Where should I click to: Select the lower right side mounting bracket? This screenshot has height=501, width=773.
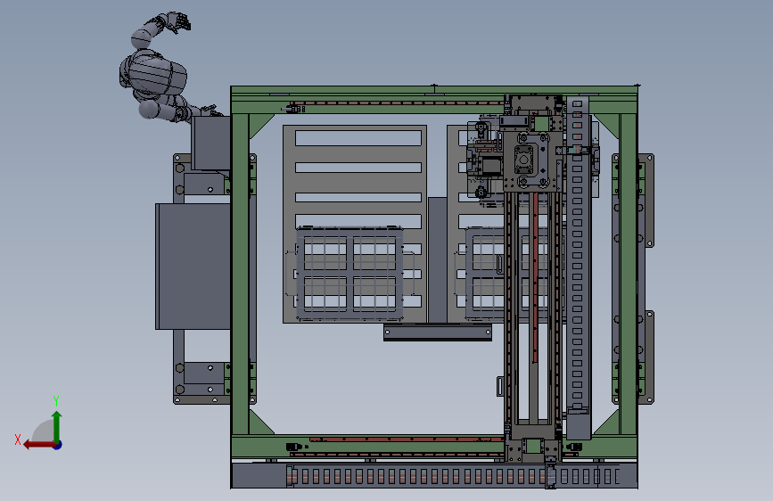(x=646, y=357)
